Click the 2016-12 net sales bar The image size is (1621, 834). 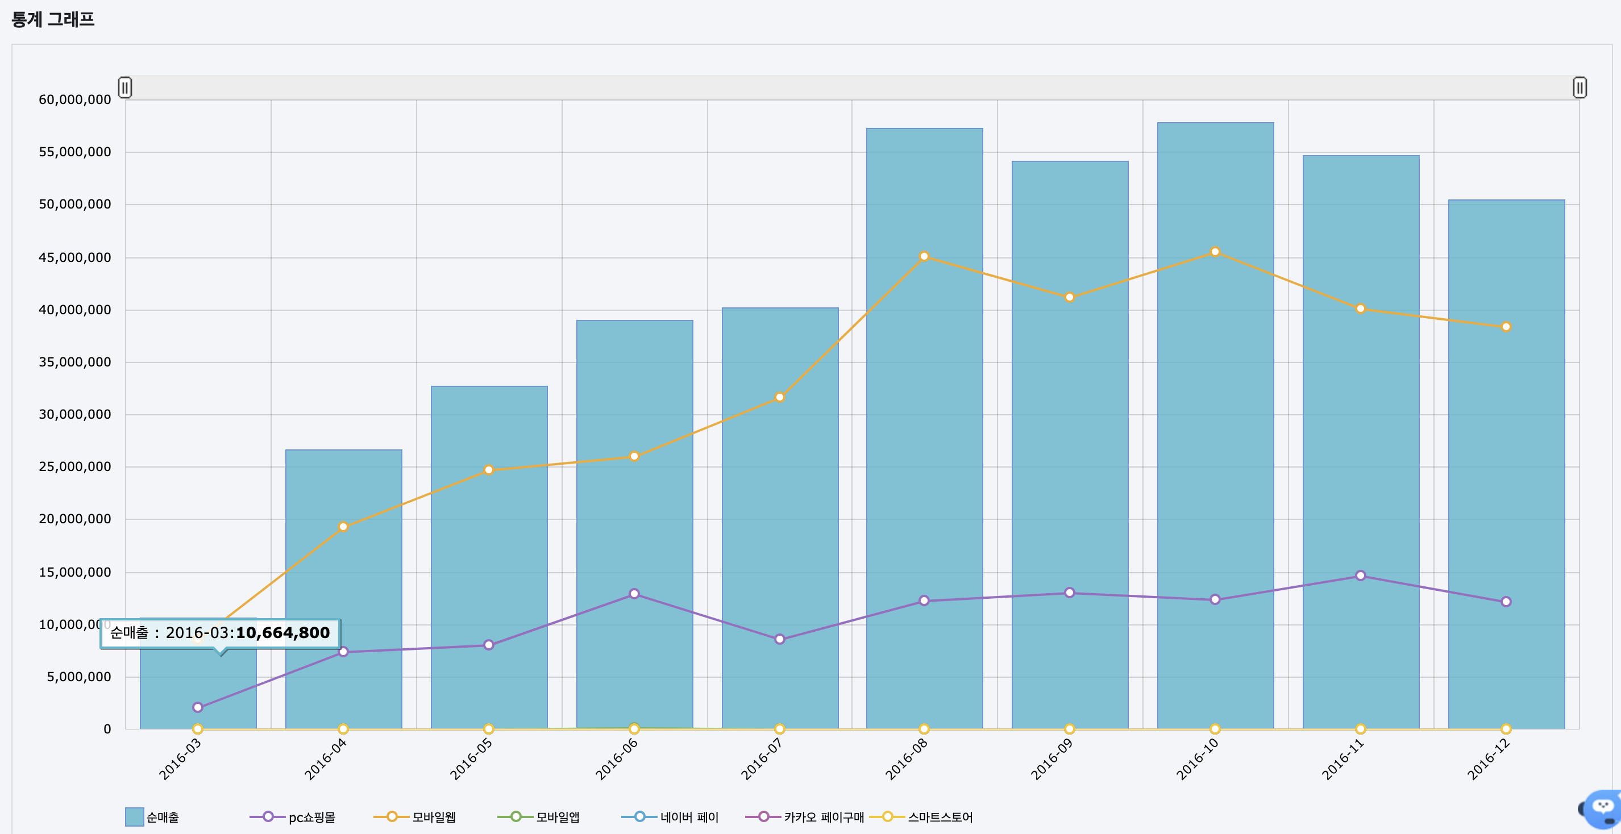1506,464
